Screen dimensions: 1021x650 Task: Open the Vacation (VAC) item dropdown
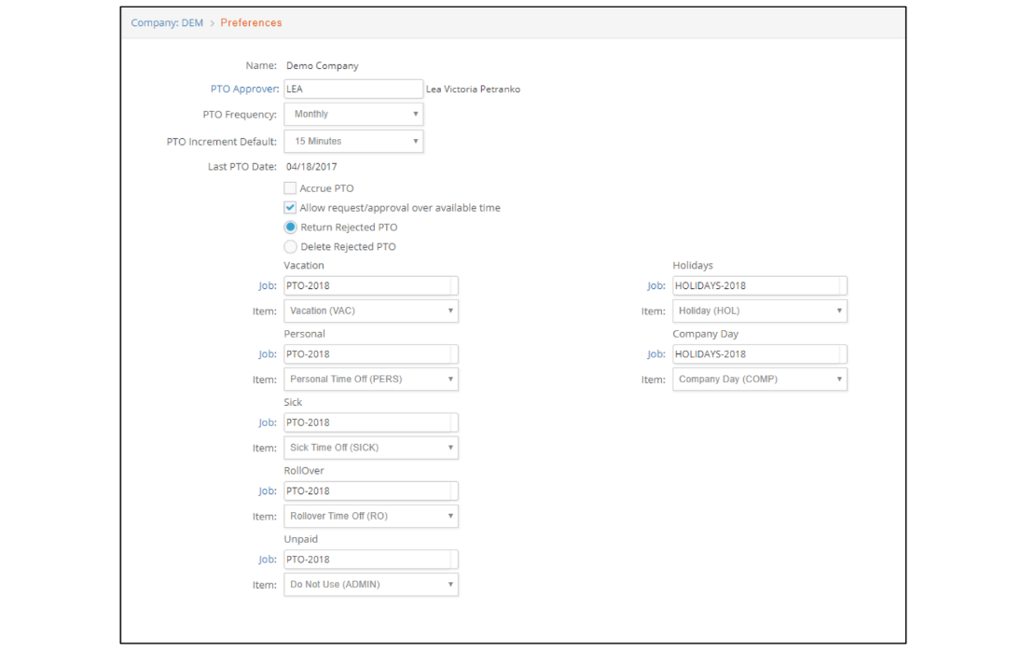370,311
